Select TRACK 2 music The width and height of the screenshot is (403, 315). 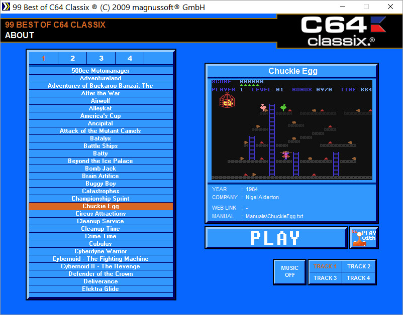(359, 266)
